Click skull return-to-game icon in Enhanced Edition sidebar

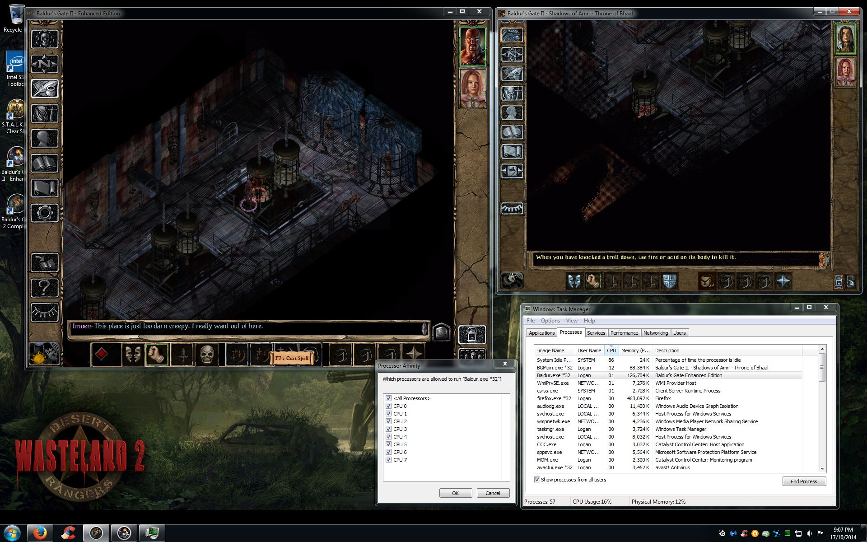44,39
